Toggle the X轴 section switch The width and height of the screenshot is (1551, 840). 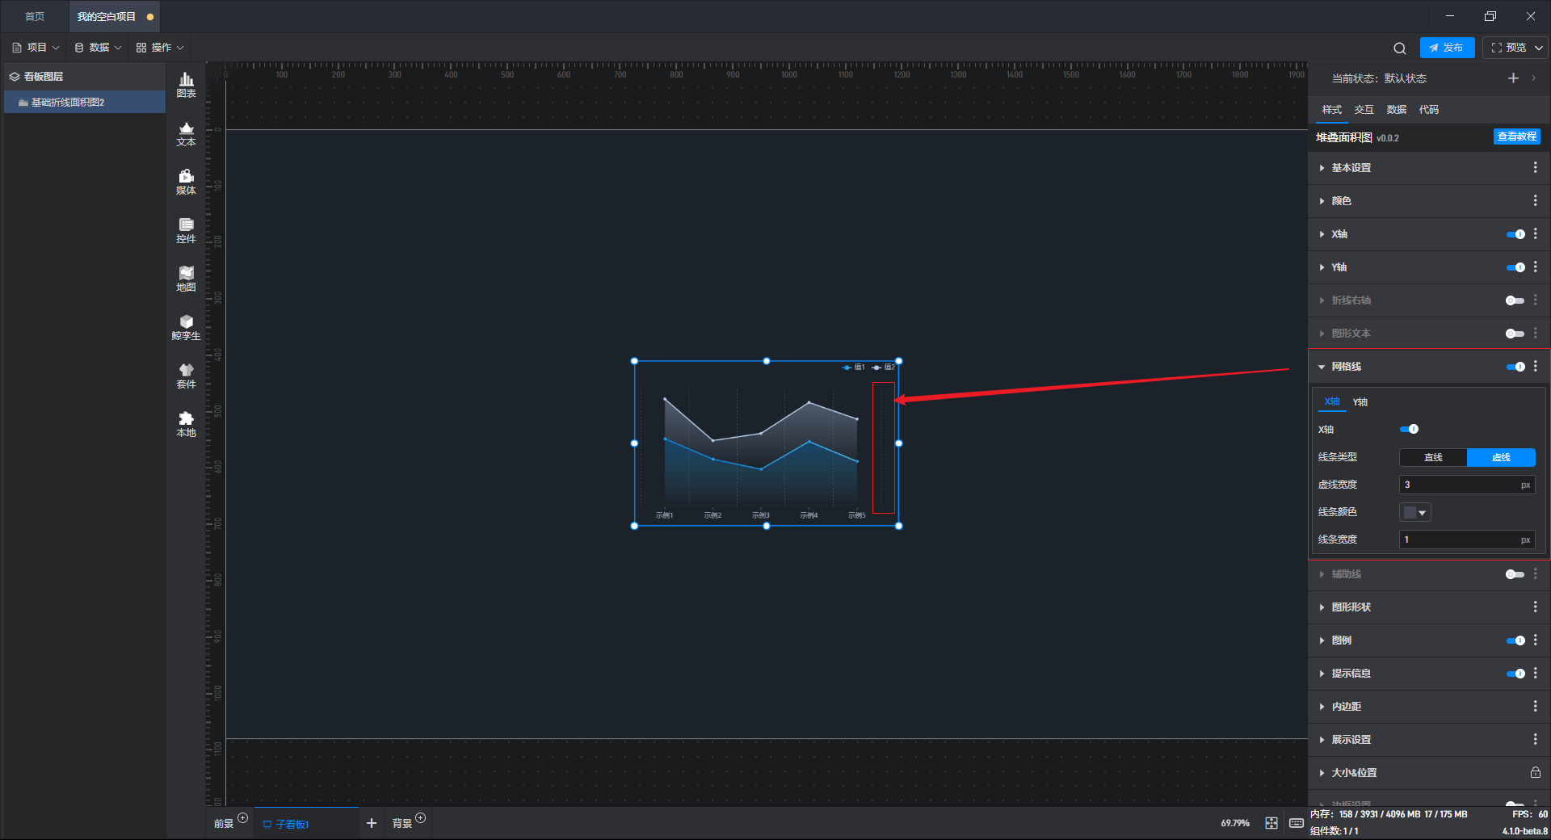pyautogui.click(x=1515, y=234)
